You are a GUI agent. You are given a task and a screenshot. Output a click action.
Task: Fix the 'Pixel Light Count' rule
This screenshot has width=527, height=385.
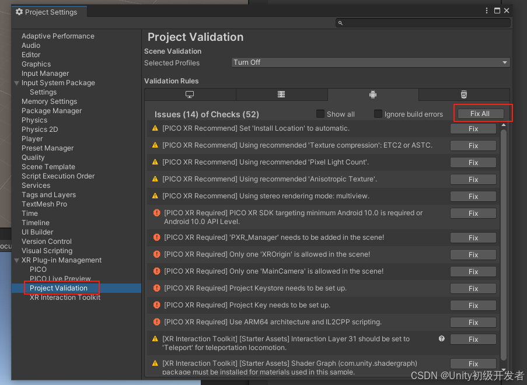[x=473, y=163]
